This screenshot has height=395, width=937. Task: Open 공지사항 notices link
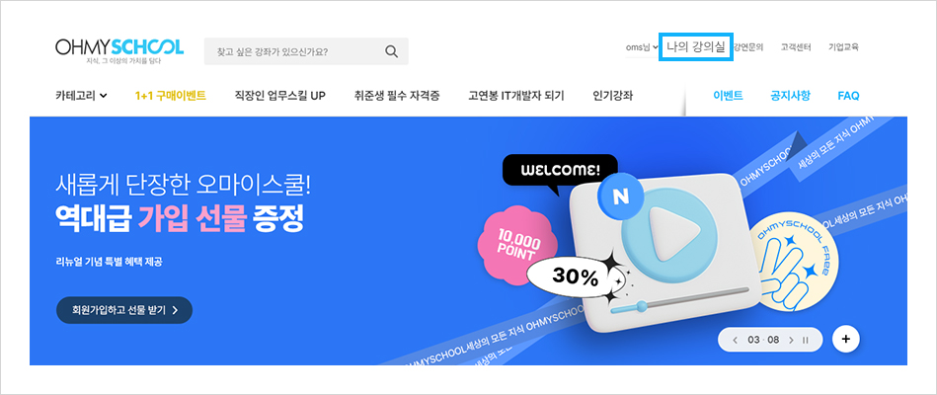(790, 95)
